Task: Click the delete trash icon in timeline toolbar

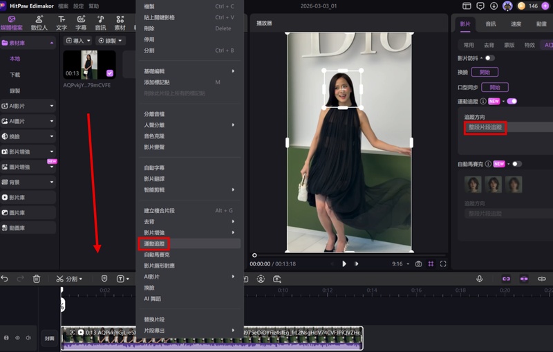Action: (x=37, y=279)
